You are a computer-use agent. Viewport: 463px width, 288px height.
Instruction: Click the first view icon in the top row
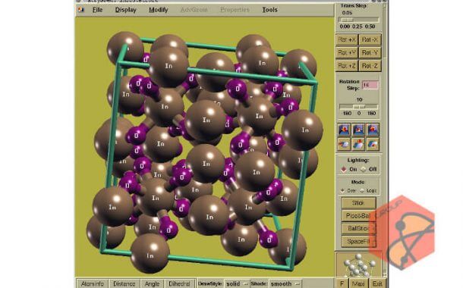coord(344,130)
